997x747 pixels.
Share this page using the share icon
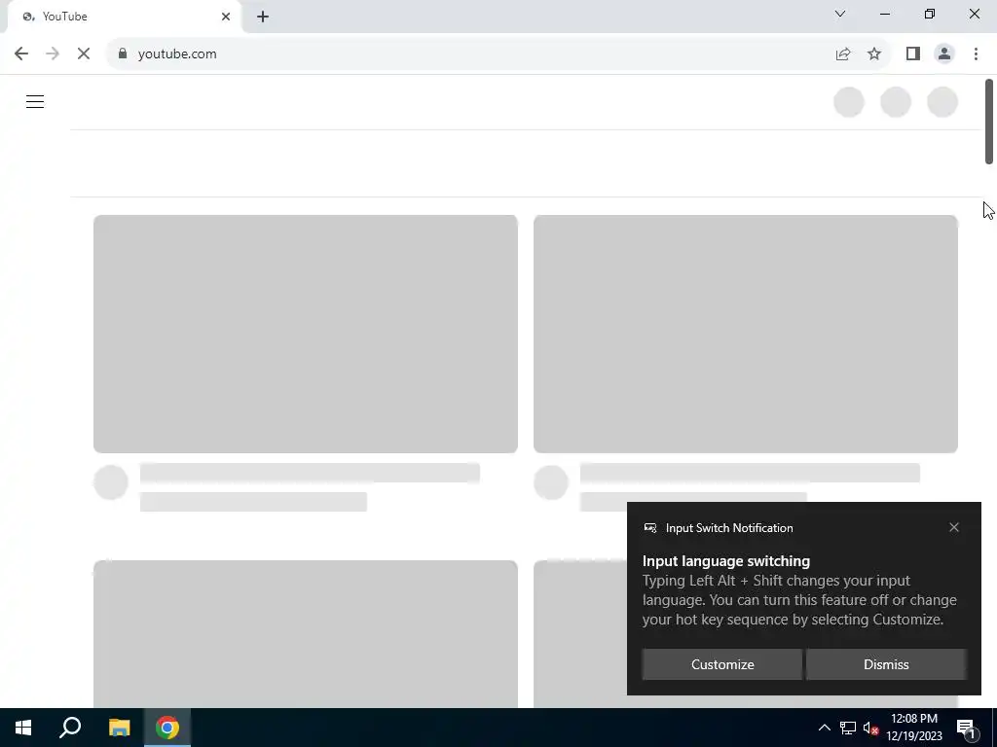coord(843,54)
